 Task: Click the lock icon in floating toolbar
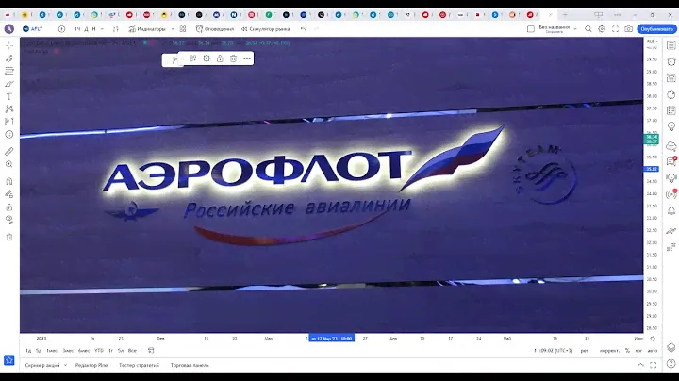coord(220,58)
